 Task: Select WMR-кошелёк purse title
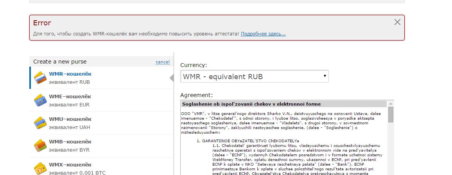[70, 74]
